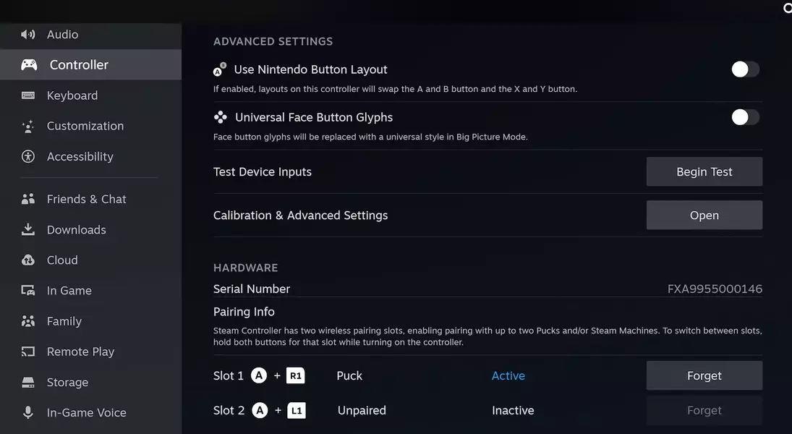Go to Remote Play settings
Viewport: 792px width, 434px height.
[80, 352]
